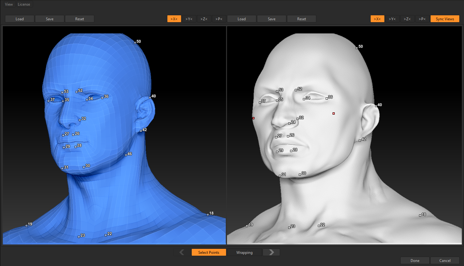Select point 28 on white sculpt lips
This screenshot has height=266, width=464.
coord(291,151)
